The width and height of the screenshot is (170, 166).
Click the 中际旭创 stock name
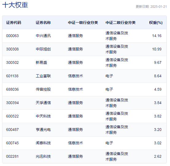pos(43,49)
